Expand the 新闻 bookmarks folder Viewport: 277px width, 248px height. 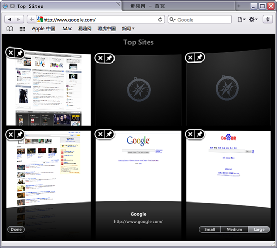128,28
